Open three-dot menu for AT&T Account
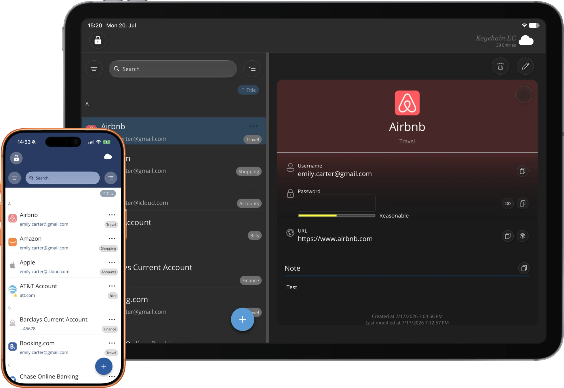 click(x=112, y=286)
